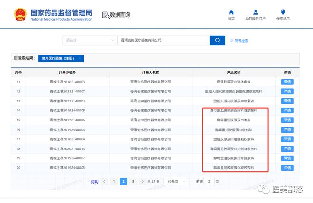Click registrant name in row 11

click(150, 82)
